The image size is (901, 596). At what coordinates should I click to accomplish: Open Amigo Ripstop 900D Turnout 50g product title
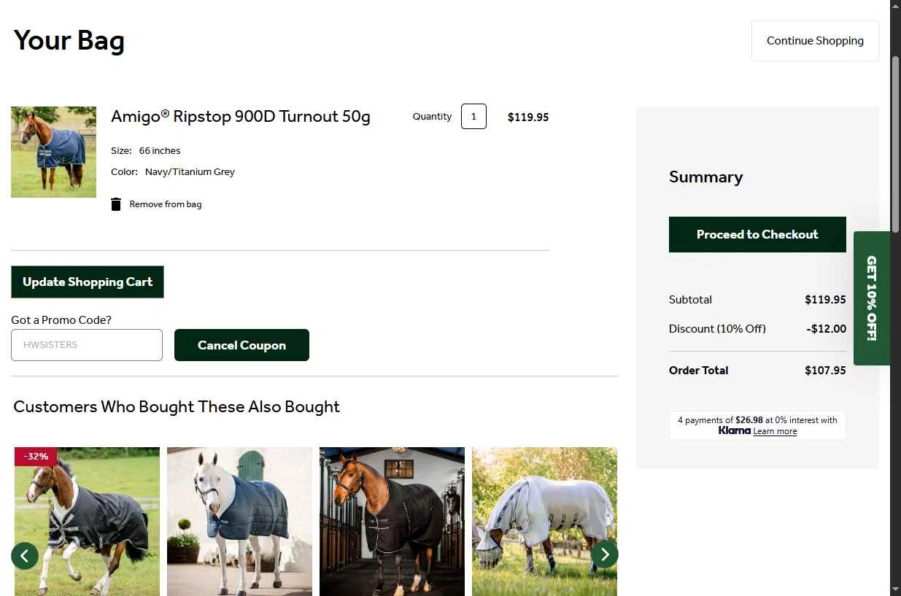(x=241, y=116)
